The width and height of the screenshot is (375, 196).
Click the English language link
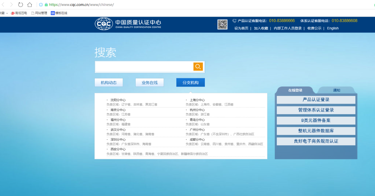(333, 28)
